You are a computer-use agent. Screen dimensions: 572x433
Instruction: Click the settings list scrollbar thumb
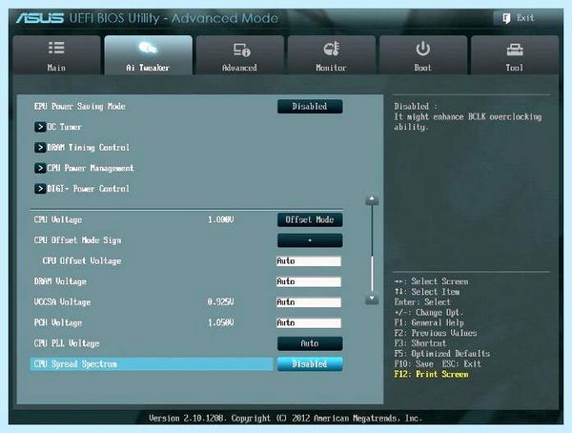[x=372, y=274]
